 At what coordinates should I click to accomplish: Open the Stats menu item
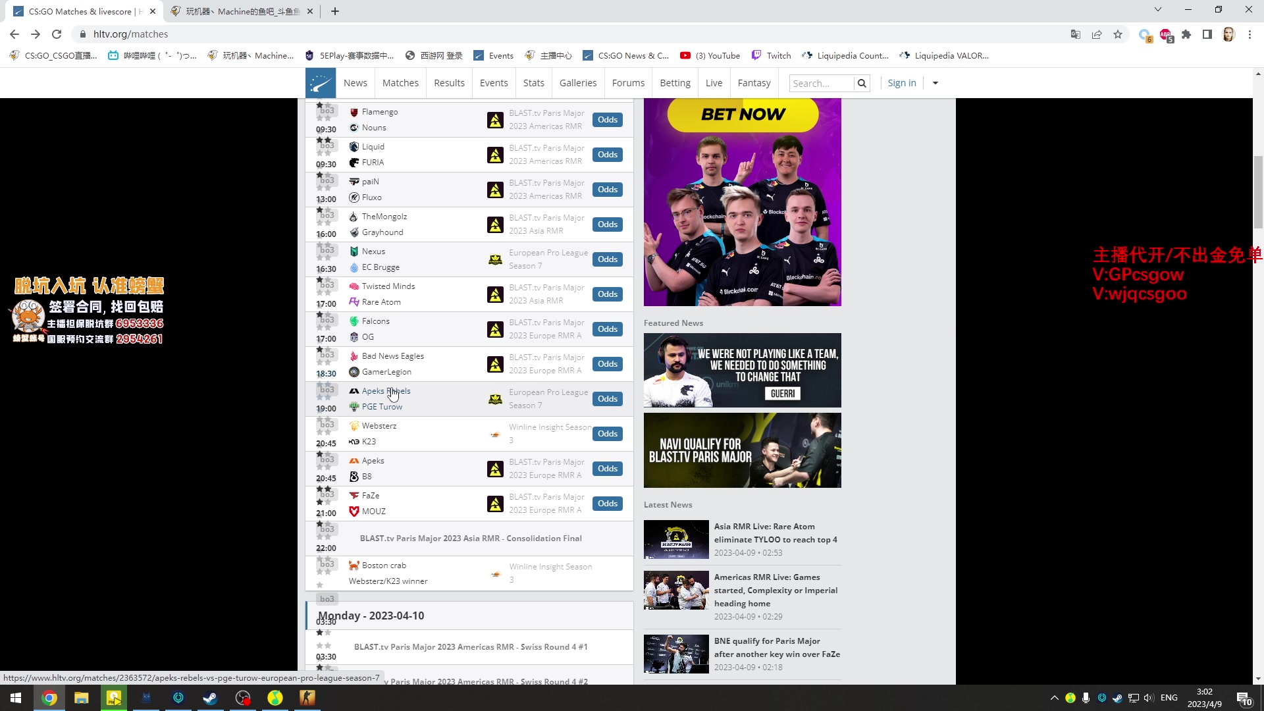coord(534,83)
